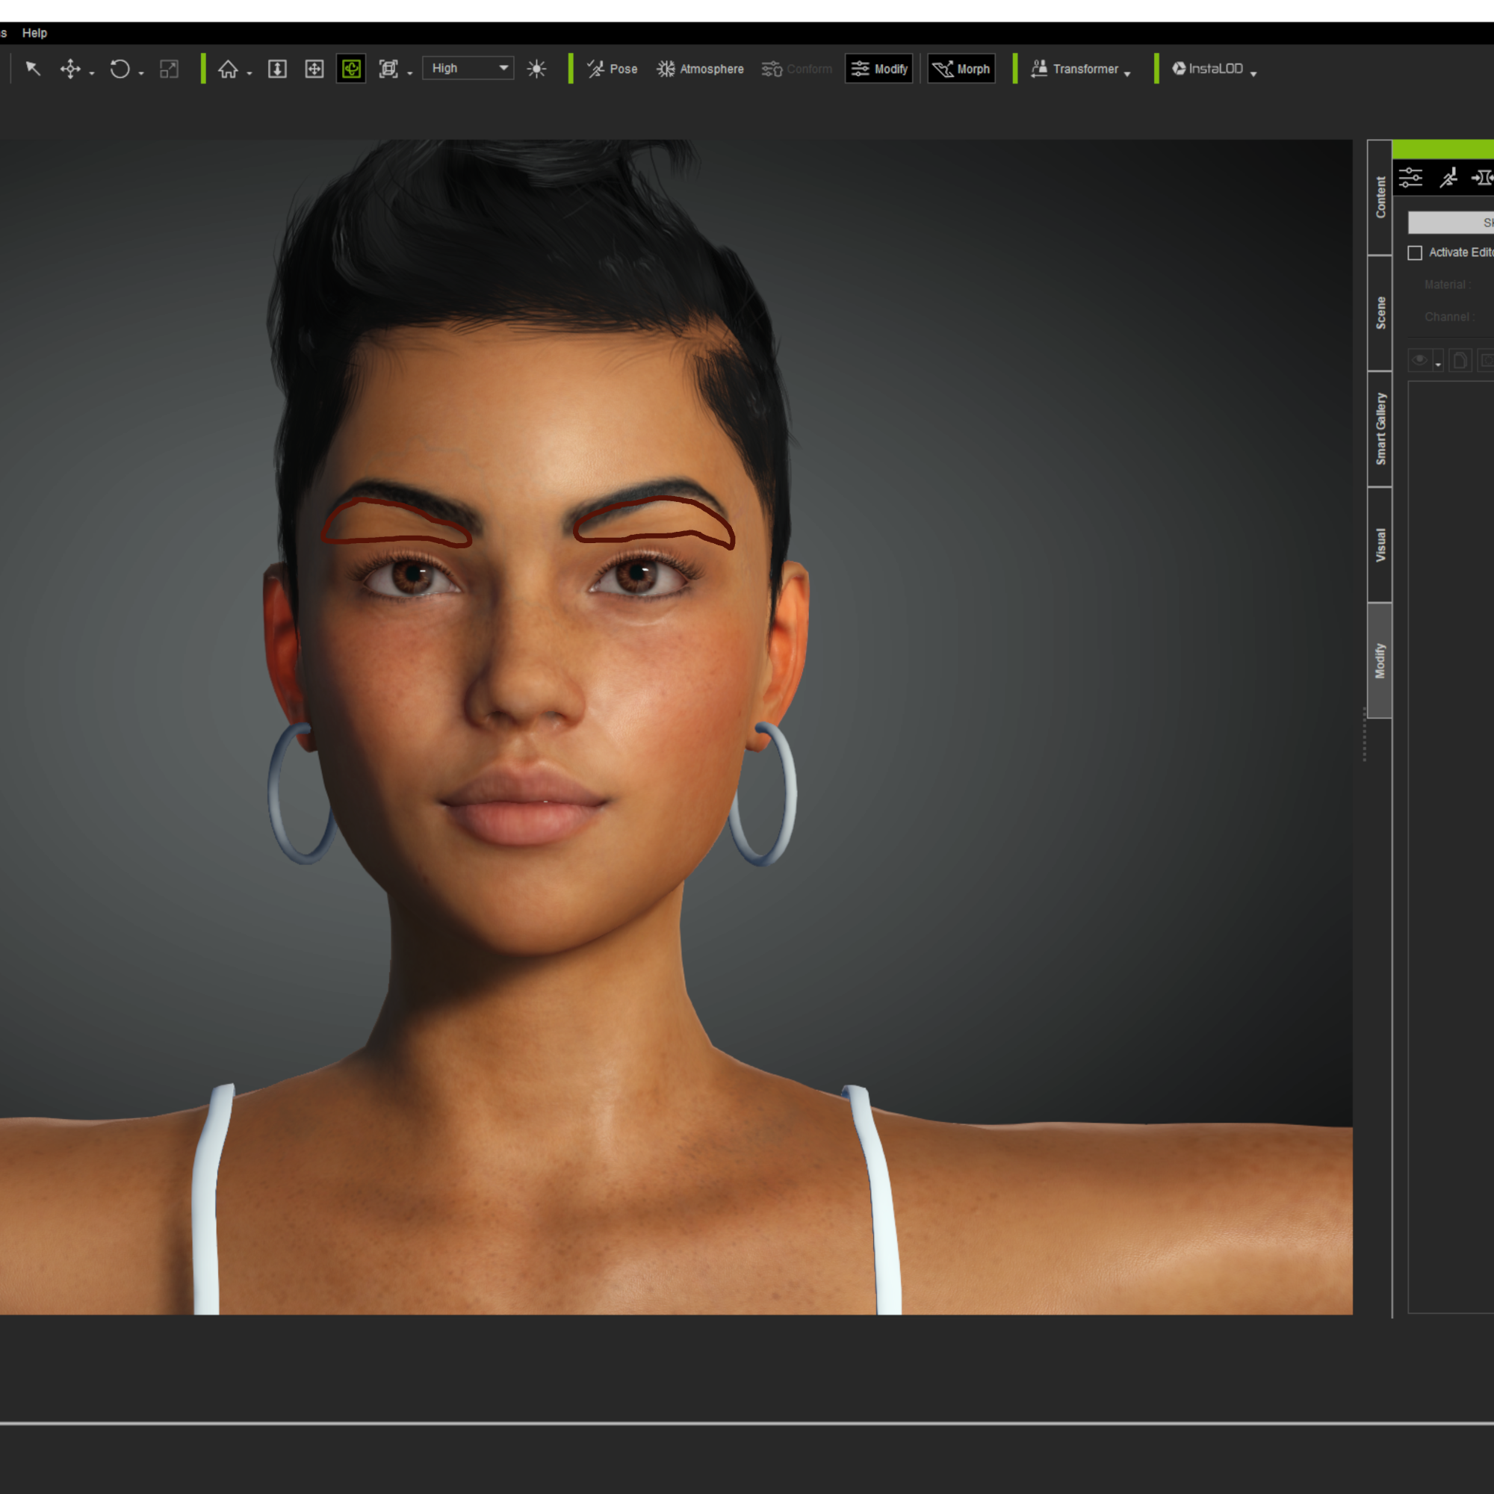The image size is (1494, 1494).
Task: Expand the Rotate tool options arrow
Action: [141, 73]
